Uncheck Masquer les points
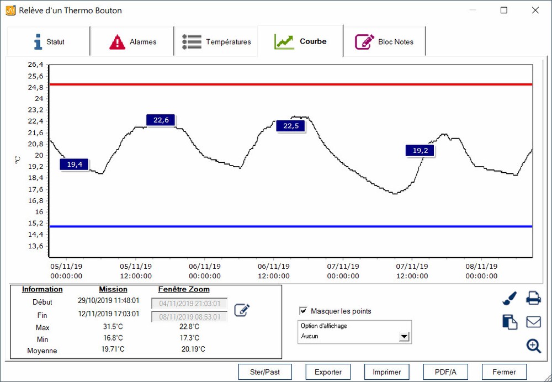Image resolution: width=552 pixels, height=382 pixels. point(303,311)
